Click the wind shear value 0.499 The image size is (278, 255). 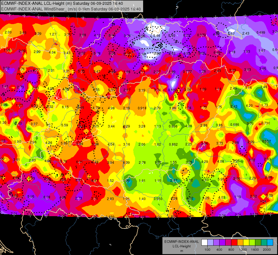pyautogui.click(x=261, y=32)
